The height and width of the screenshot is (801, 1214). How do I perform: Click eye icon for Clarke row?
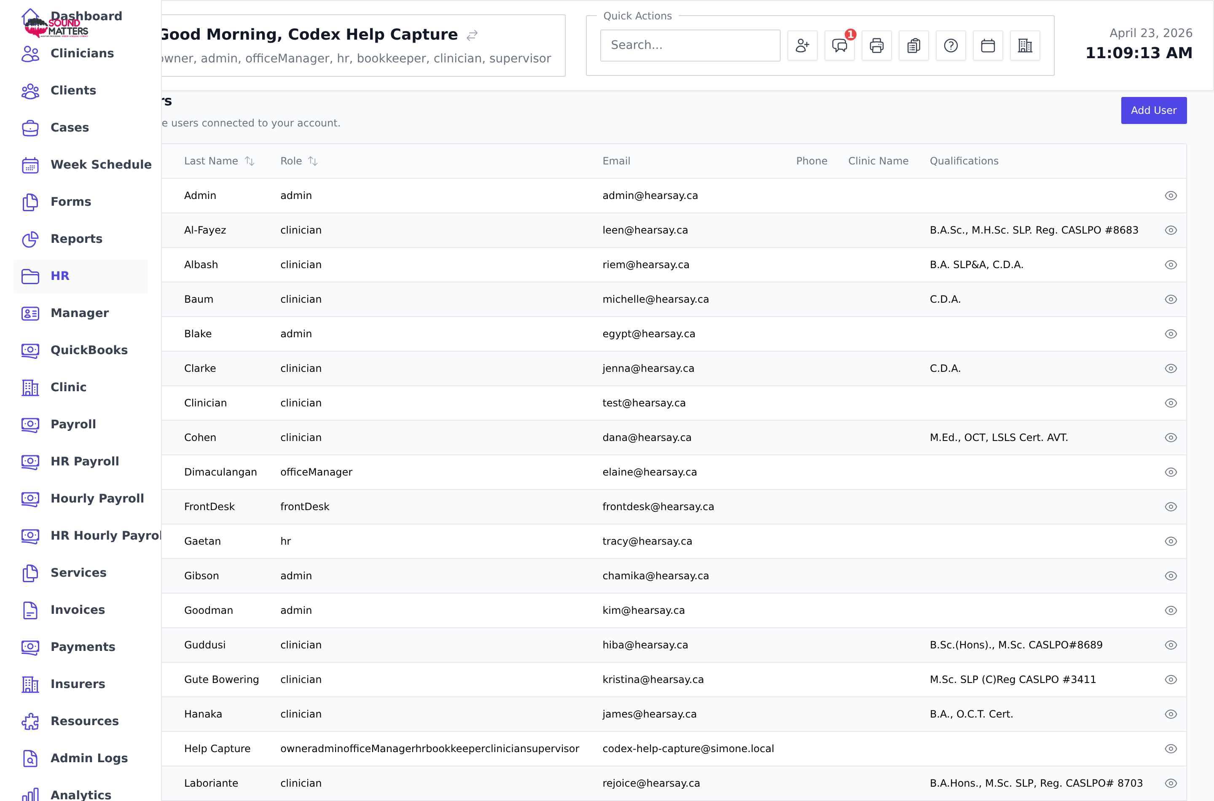(x=1171, y=368)
